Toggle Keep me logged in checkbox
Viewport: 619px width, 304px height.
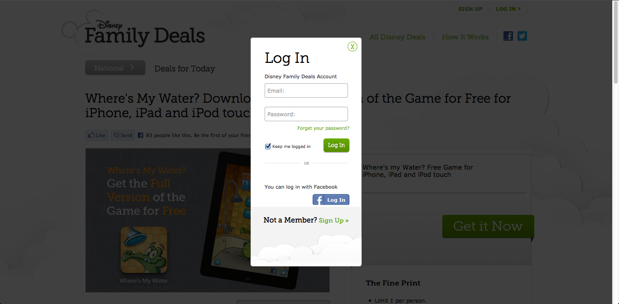coord(268,147)
